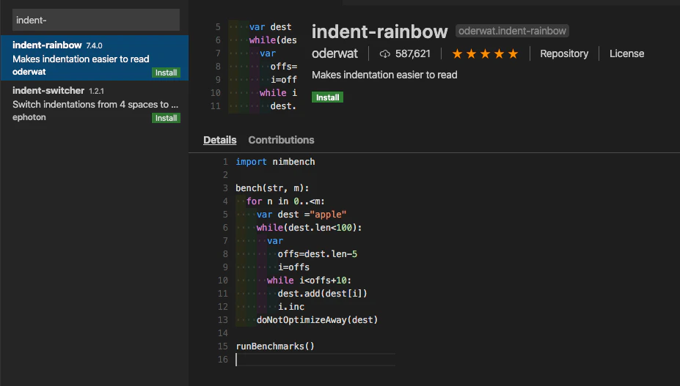Switch to the Details tab
Viewport: 680px width, 386px height.
pos(220,140)
